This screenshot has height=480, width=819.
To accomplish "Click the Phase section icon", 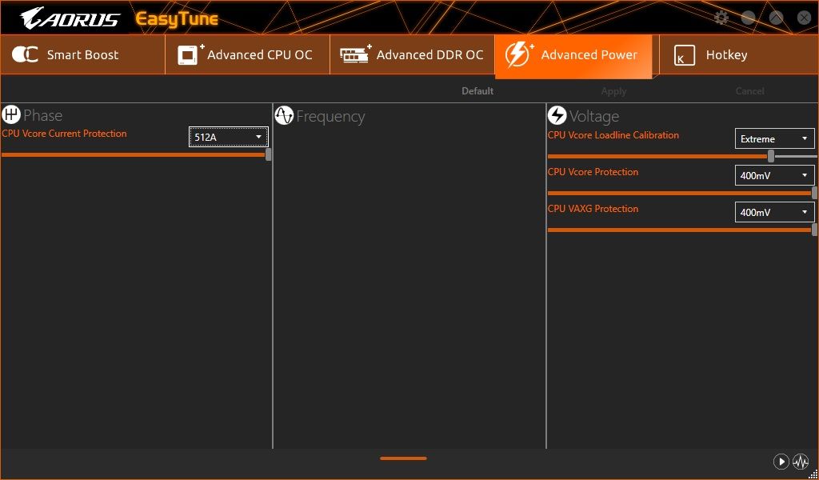I will coord(11,114).
